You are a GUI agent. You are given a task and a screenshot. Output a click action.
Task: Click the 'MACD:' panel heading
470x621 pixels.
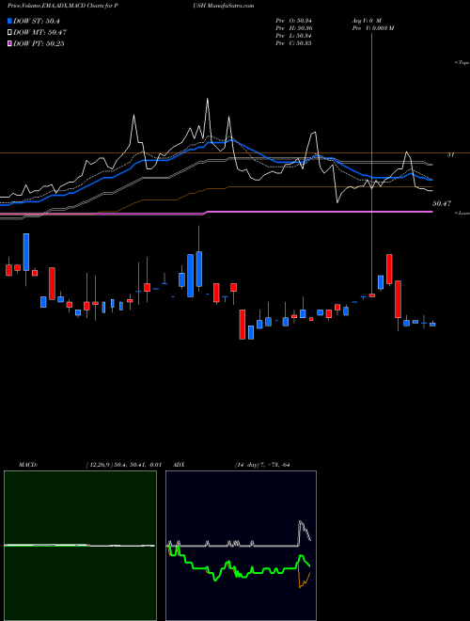click(27, 465)
